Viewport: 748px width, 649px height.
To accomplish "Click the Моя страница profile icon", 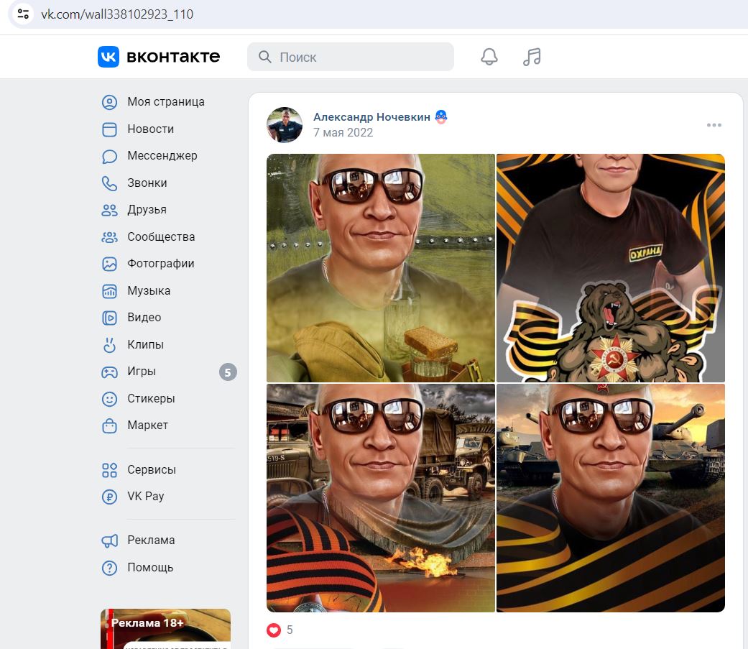I will click(x=110, y=102).
